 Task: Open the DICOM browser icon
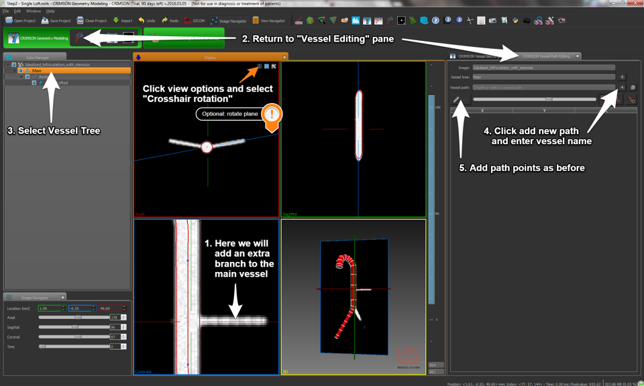point(187,21)
